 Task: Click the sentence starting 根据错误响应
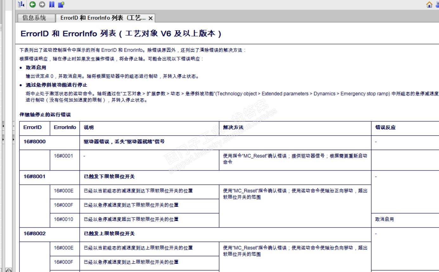point(111,59)
